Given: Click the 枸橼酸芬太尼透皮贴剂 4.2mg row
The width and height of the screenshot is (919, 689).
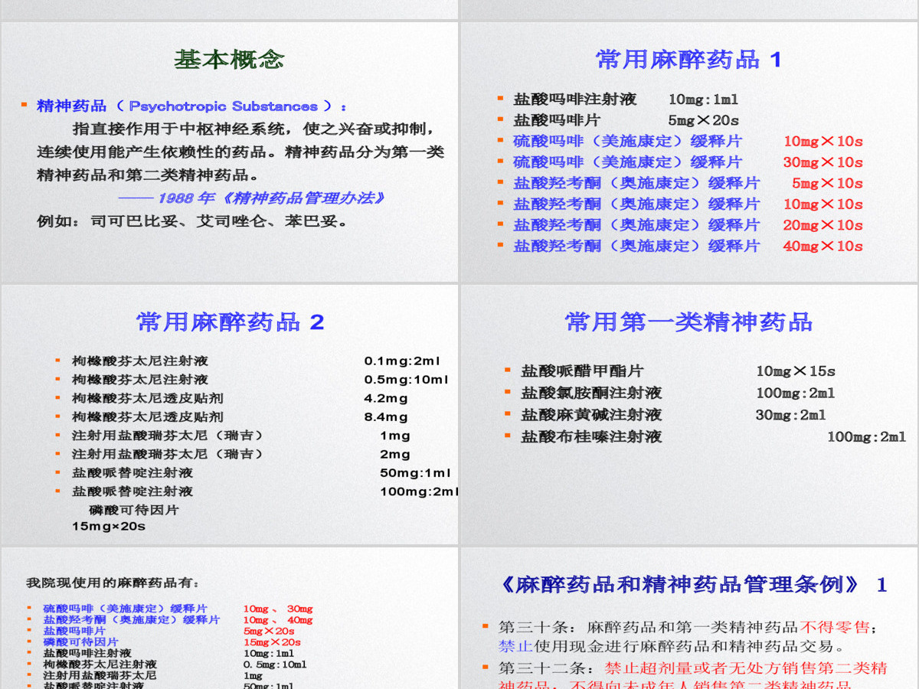Looking at the screenshot, I should coord(240,398).
